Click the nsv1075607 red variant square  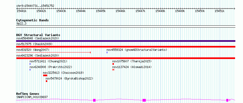point(113,64)
